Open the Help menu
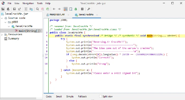 pyautogui.click(x=48, y=3)
